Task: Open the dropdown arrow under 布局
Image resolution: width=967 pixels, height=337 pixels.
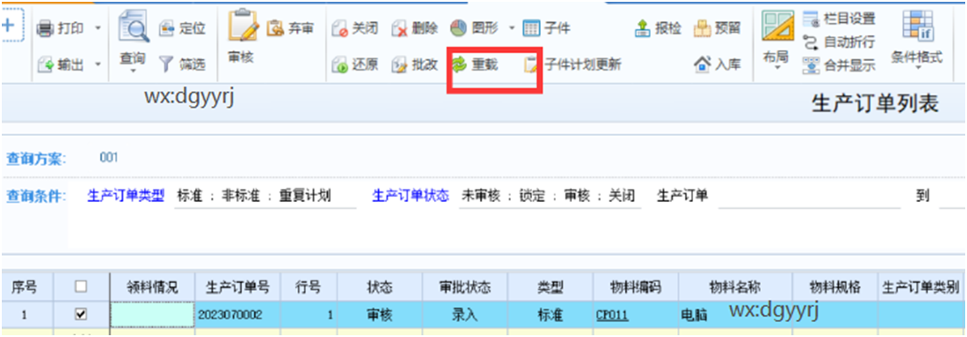Action: (x=777, y=68)
